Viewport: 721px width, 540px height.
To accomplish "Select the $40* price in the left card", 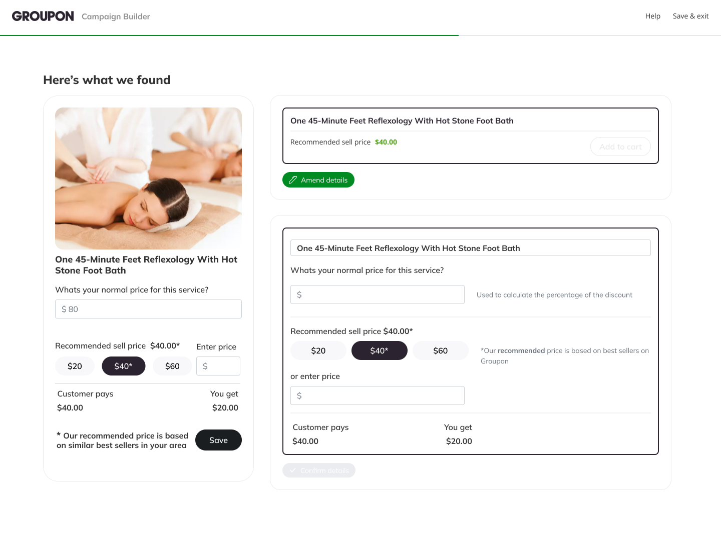I will (124, 366).
